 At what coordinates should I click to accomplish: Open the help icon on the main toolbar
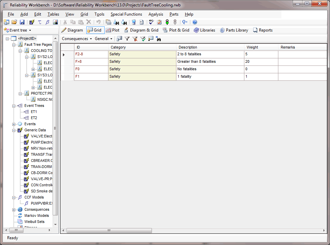click(x=194, y=22)
